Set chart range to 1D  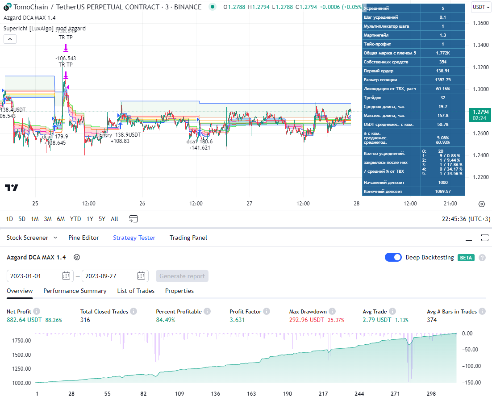coord(9,219)
